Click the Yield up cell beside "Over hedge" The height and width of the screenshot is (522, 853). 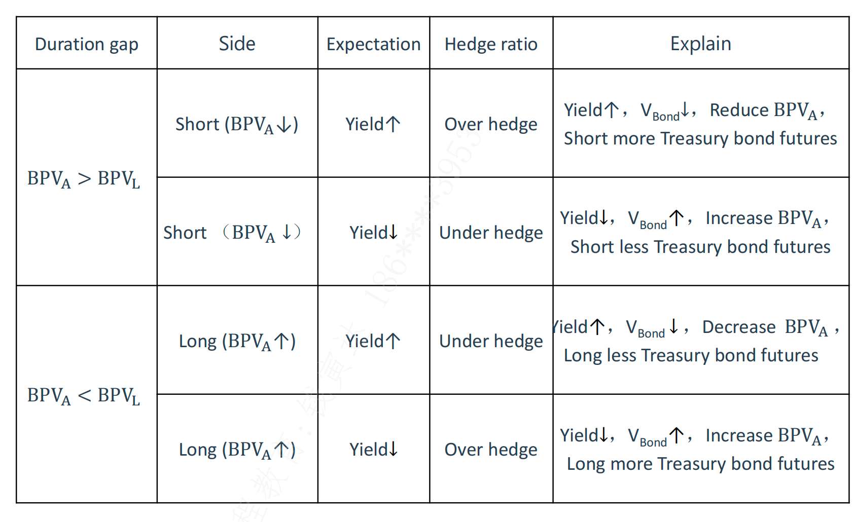[373, 124]
